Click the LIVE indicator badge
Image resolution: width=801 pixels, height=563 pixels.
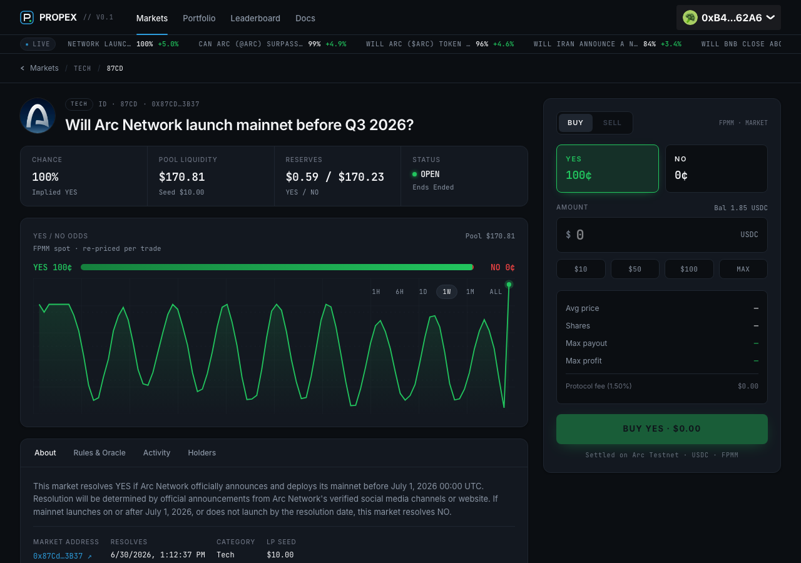tap(38, 44)
